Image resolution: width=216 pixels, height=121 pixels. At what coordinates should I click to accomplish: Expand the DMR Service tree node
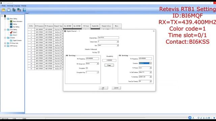coord(5,46)
